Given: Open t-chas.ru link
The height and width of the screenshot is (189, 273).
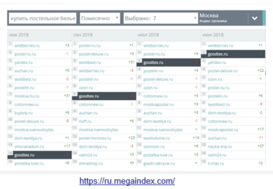Looking at the screenshot, I should click(216, 163).
